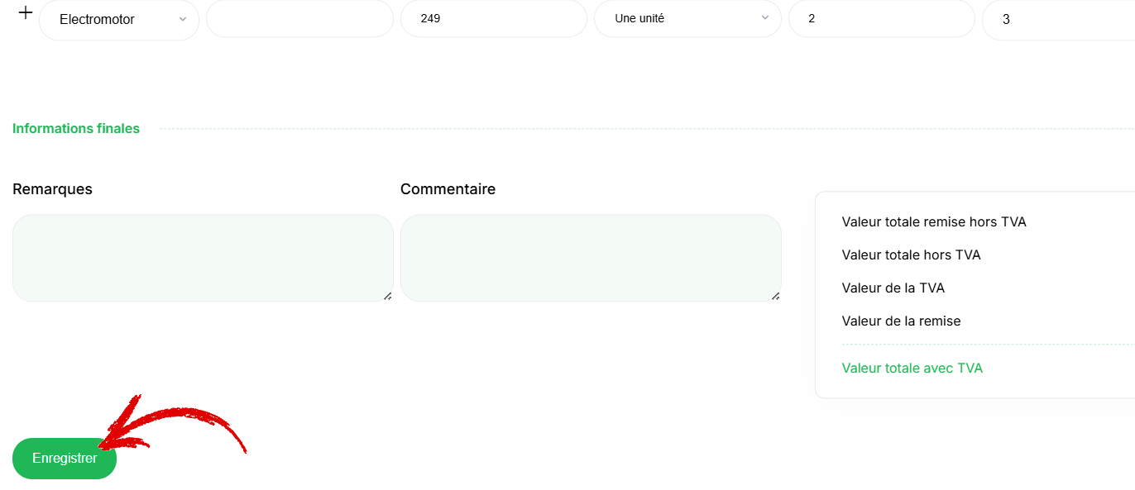The height and width of the screenshot is (490, 1135).
Task: Click the Commentaire label
Action: tap(448, 189)
